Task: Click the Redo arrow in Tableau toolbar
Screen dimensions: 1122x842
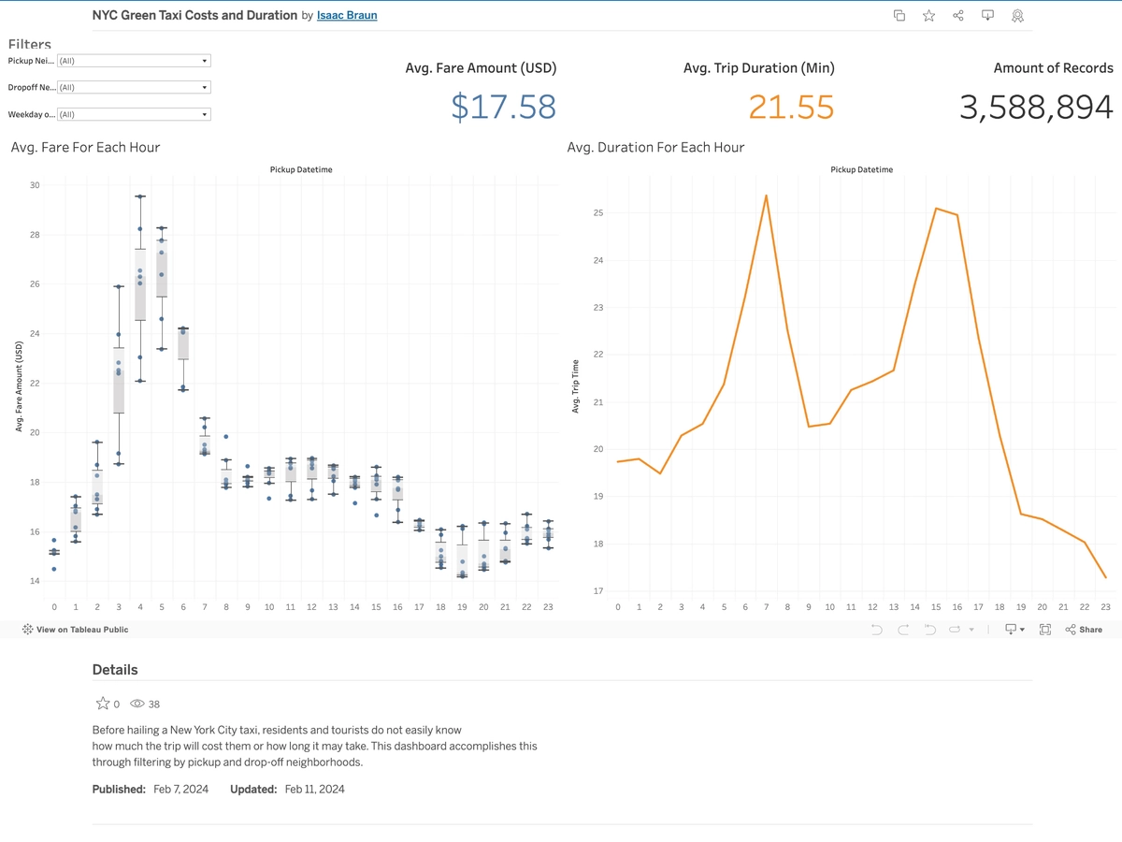Action: point(903,630)
